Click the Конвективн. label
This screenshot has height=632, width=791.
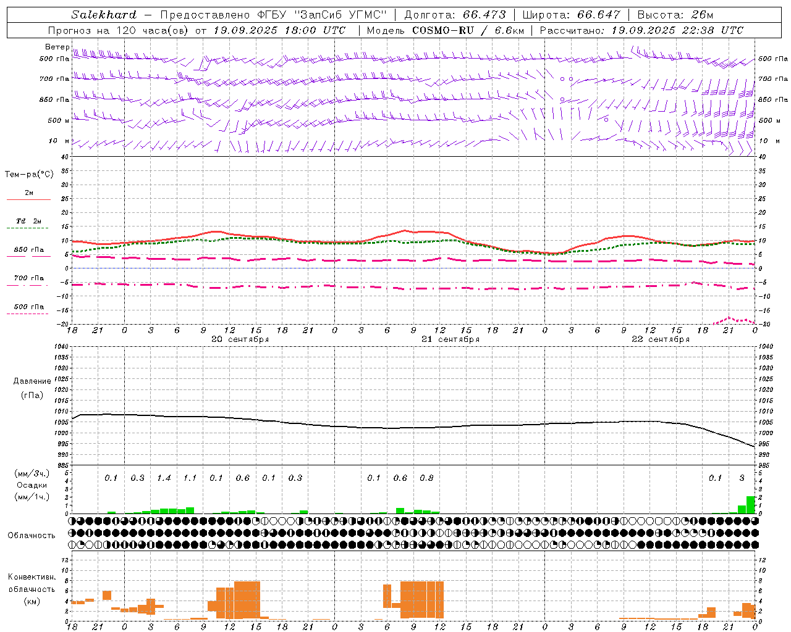pos(32,577)
